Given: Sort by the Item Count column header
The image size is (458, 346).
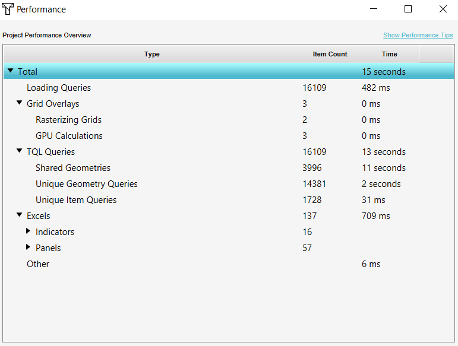Looking at the screenshot, I should coord(330,54).
